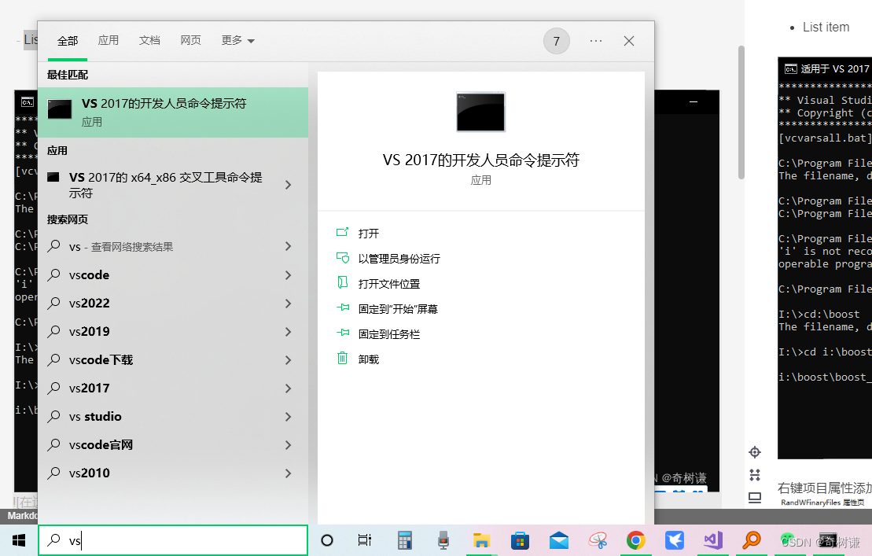Switch to the 网页 search tab
This screenshot has width=872, height=556.
[x=190, y=40]
